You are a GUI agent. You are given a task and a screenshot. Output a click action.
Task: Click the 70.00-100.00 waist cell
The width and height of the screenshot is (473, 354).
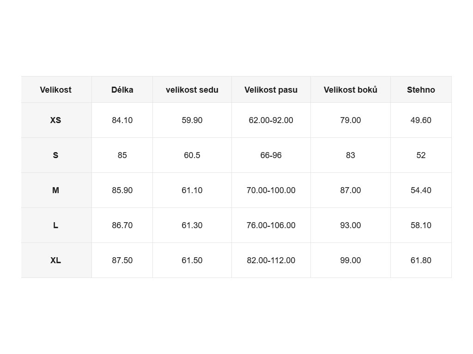tap(271, 190)
